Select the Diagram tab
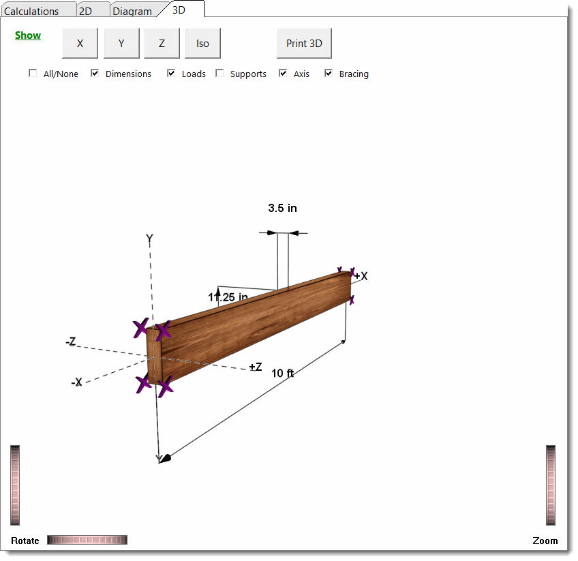Image resolution: width=578 pixels, height=561 pixels. [x=134, y=11]
